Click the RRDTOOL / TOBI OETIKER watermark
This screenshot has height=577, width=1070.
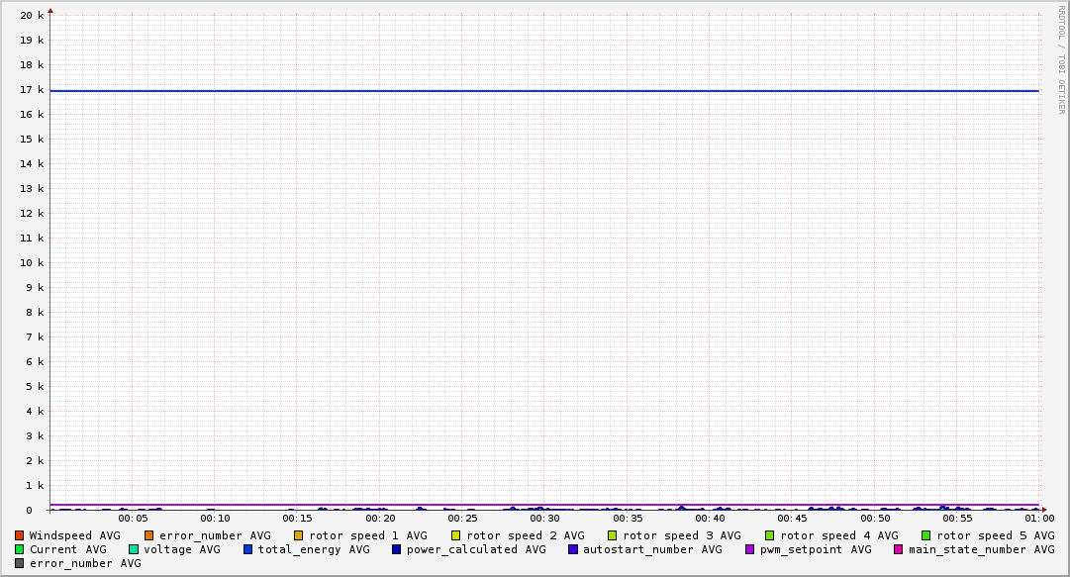coord(1061,59)
